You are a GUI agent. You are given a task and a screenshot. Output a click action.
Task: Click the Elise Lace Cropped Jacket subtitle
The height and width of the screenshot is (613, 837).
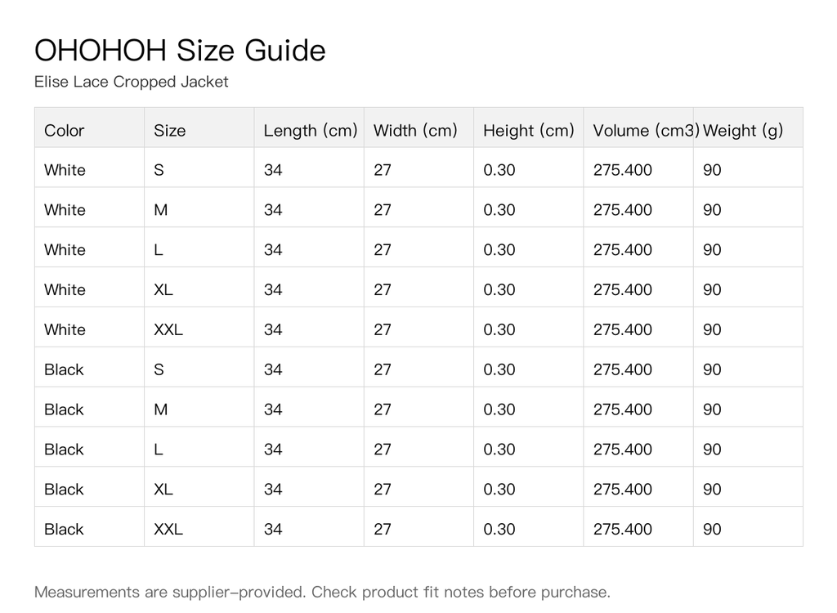tap(132, 82)
